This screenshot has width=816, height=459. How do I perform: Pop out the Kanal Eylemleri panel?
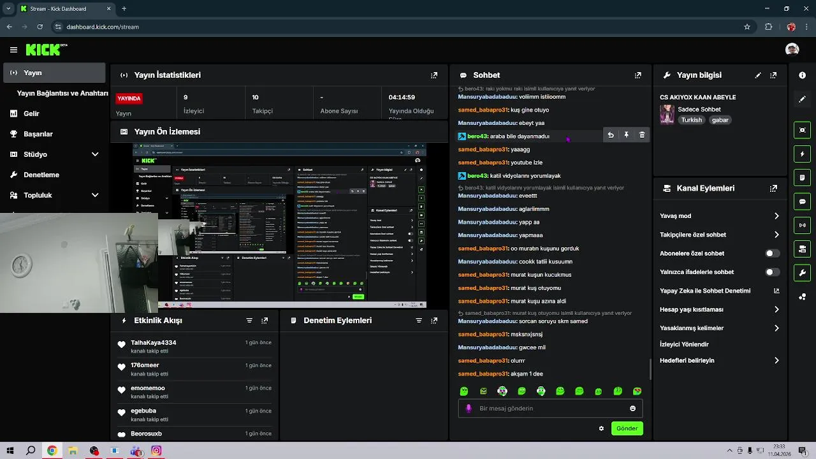click(x=773, y=189)
